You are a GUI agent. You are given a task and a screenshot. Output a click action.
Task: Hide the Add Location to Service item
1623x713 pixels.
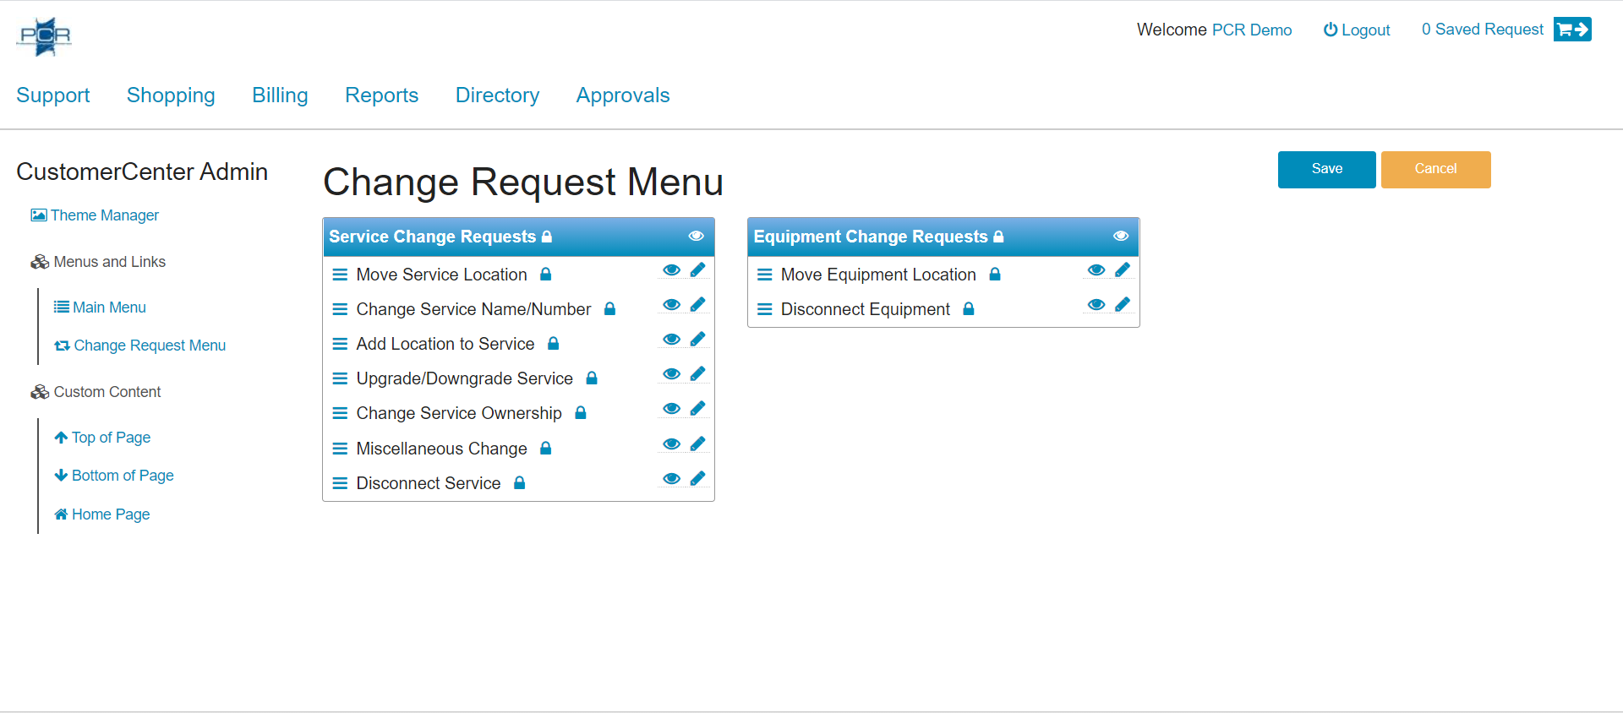tap(671, 340)
